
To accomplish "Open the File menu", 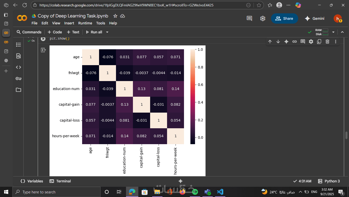I will pyautogui.click(x=34, y=23).
